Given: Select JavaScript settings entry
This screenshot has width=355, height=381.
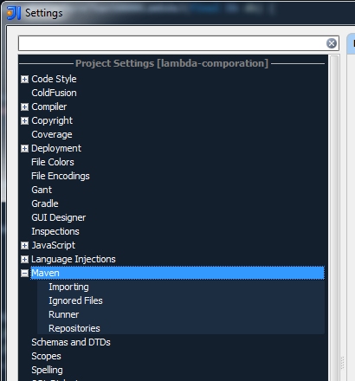Looking at the screenshot, I should click(54, 245).
